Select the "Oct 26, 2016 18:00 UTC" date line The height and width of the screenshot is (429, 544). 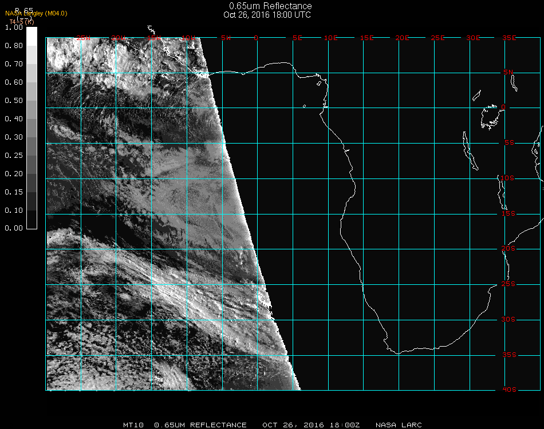[267, 15]
